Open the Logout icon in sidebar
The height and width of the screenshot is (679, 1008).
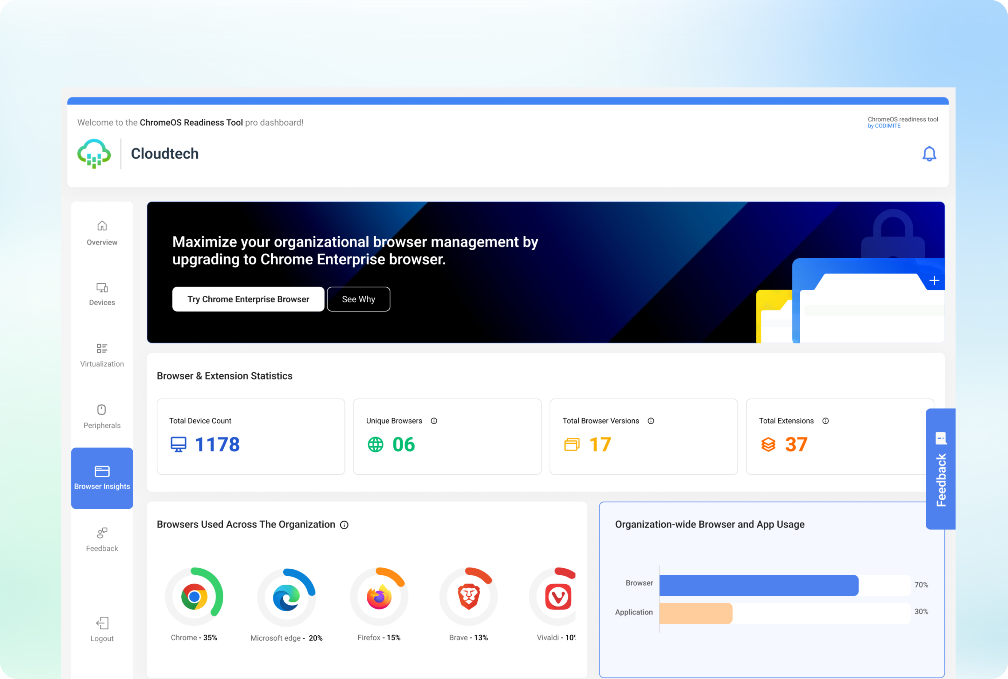point(102,623)
